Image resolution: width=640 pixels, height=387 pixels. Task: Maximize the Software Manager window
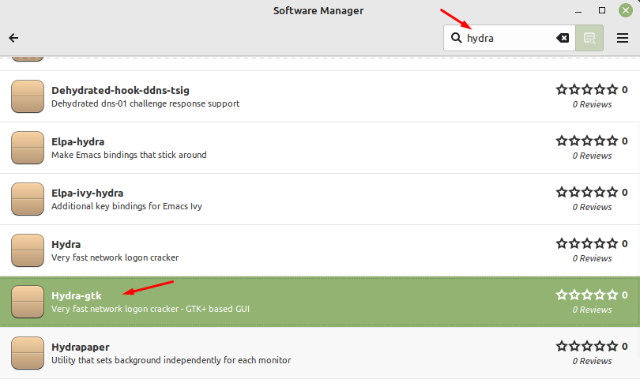(x=602, y=10)
